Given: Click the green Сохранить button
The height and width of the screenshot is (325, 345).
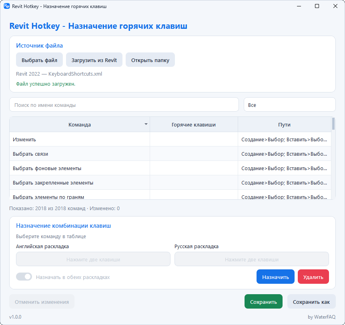Looking at the screenshot, I should [x=263, y=302].
